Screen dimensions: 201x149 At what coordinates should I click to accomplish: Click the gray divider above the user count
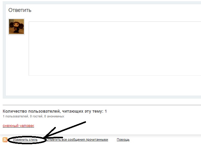pos(102,105)
